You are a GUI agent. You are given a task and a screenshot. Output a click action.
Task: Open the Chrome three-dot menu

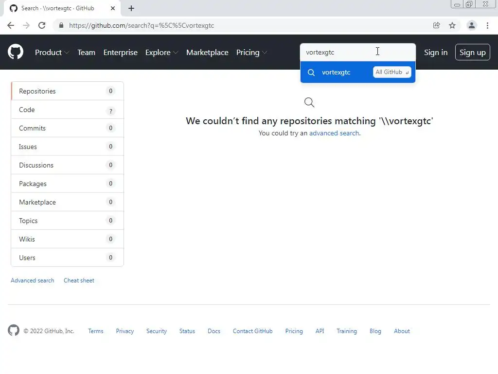[x=487, y=25]
